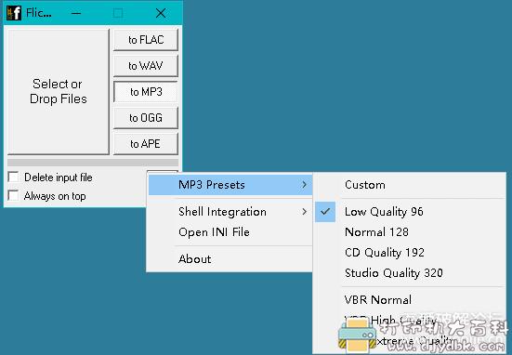Open the Shell Integration submenu
Screen dimensions: 512x355
(x=230, y=212)
